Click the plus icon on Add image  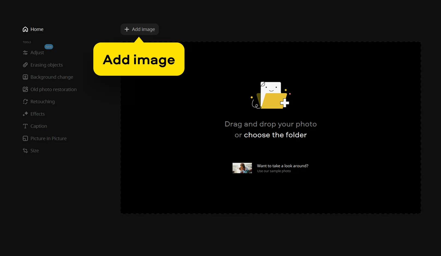click(x=127, y=29)
